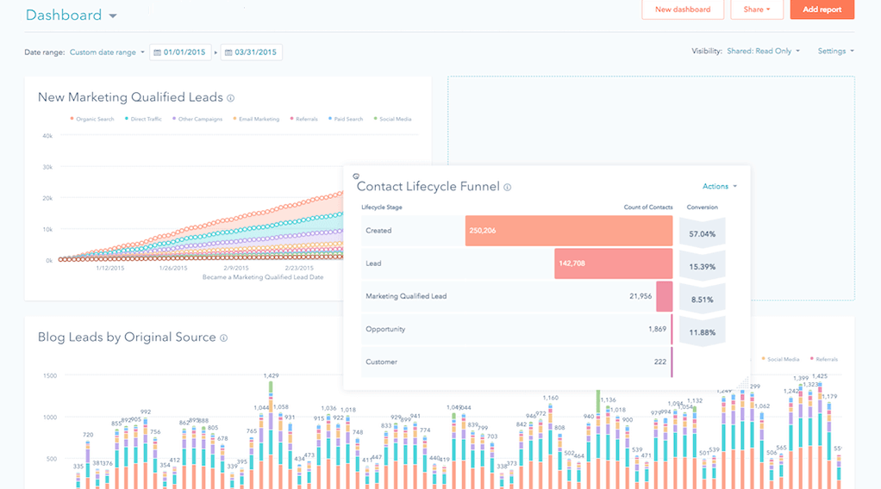The height and width of the screenshot is (489, 881).
Task: Click the Count of Contacts column header
Action: click(x=648, y=207)
